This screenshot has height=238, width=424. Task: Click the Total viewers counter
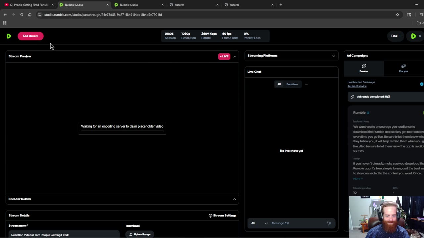point(396,36)
